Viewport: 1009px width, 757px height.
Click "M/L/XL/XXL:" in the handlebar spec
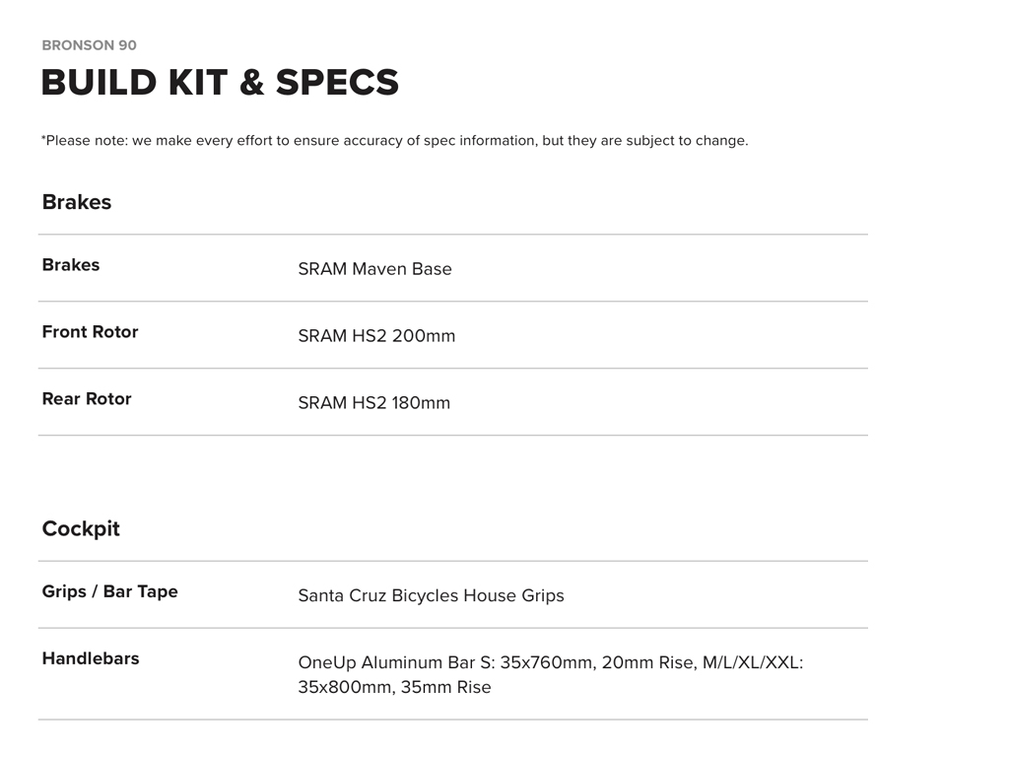(x=753, y=663)
